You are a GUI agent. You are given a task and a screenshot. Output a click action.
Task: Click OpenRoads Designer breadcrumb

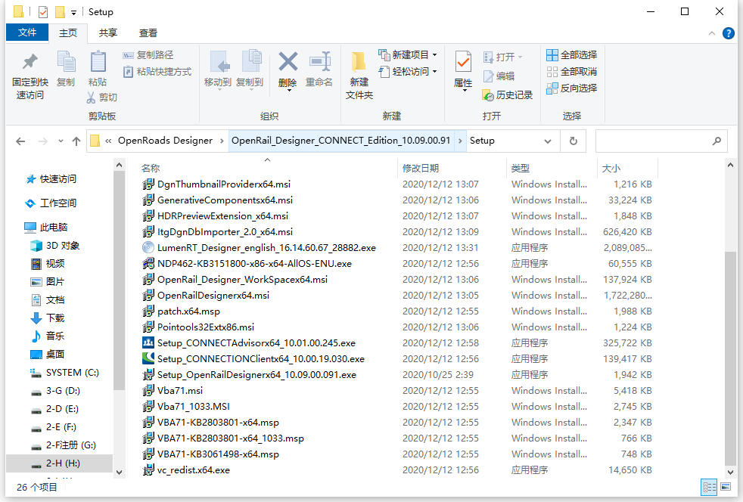coord(165,141)
